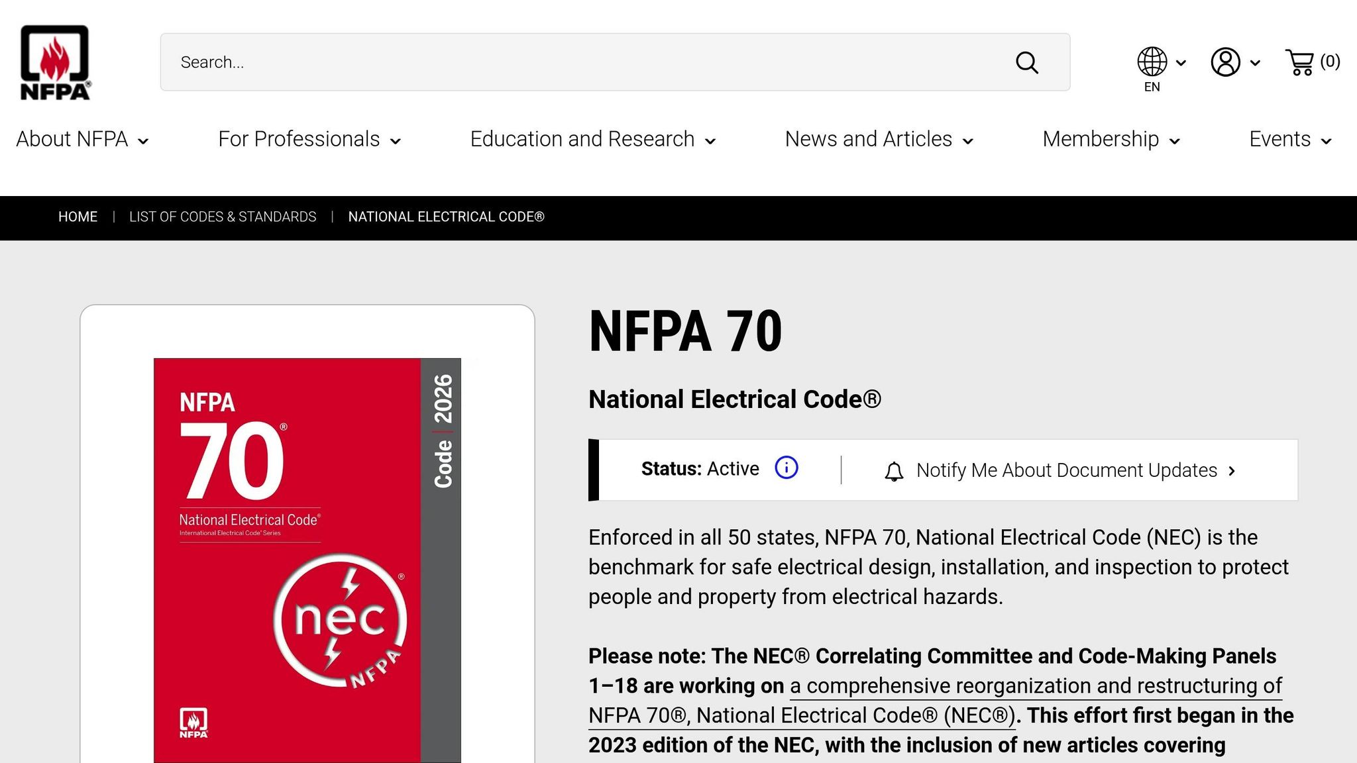Open the shopping cart icon
1357x763 pixels.
pos(1299,62)
